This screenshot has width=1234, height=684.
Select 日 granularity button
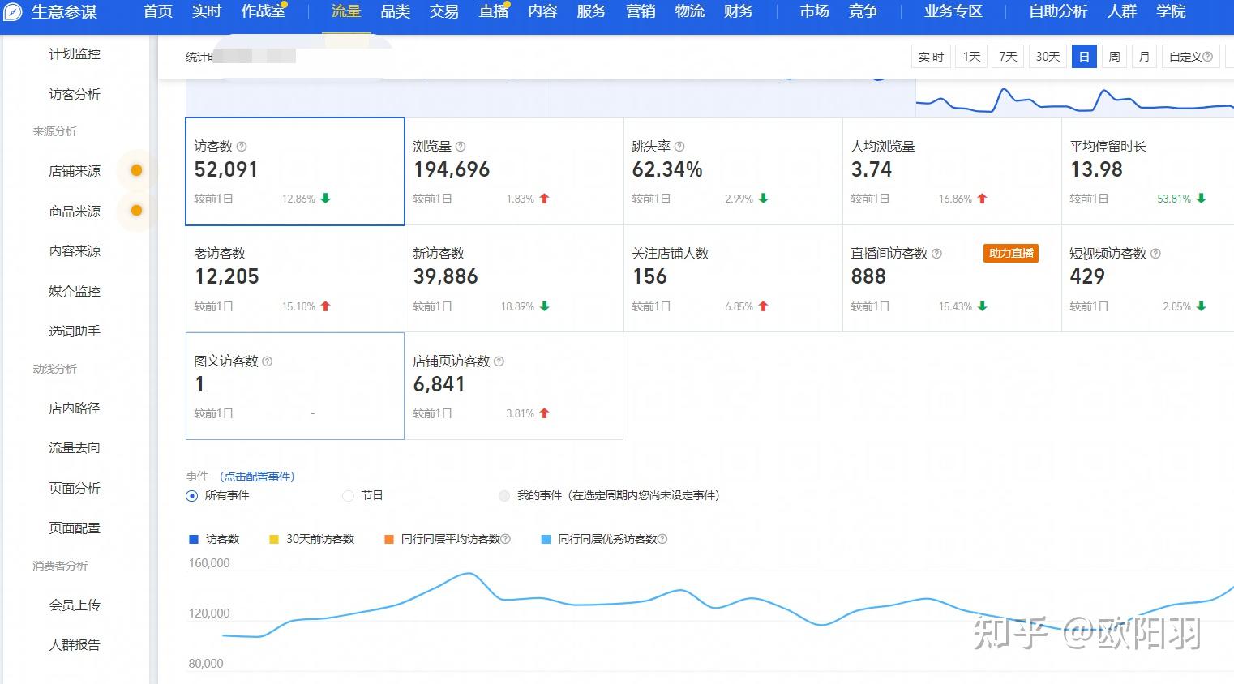pyautogui.click(x=1084, y=57)
